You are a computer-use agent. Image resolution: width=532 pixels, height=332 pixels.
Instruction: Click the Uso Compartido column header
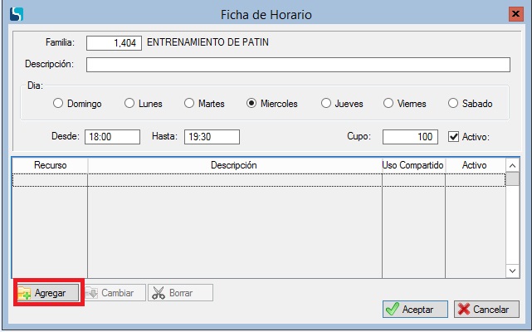coord(412,165)
